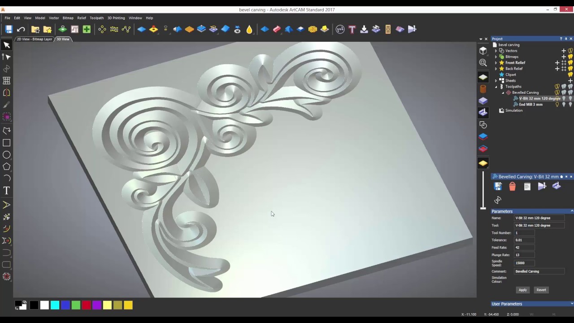The image size is (574, 323).
Task: Select the Node Editing tool
Action: pos(7,57)
